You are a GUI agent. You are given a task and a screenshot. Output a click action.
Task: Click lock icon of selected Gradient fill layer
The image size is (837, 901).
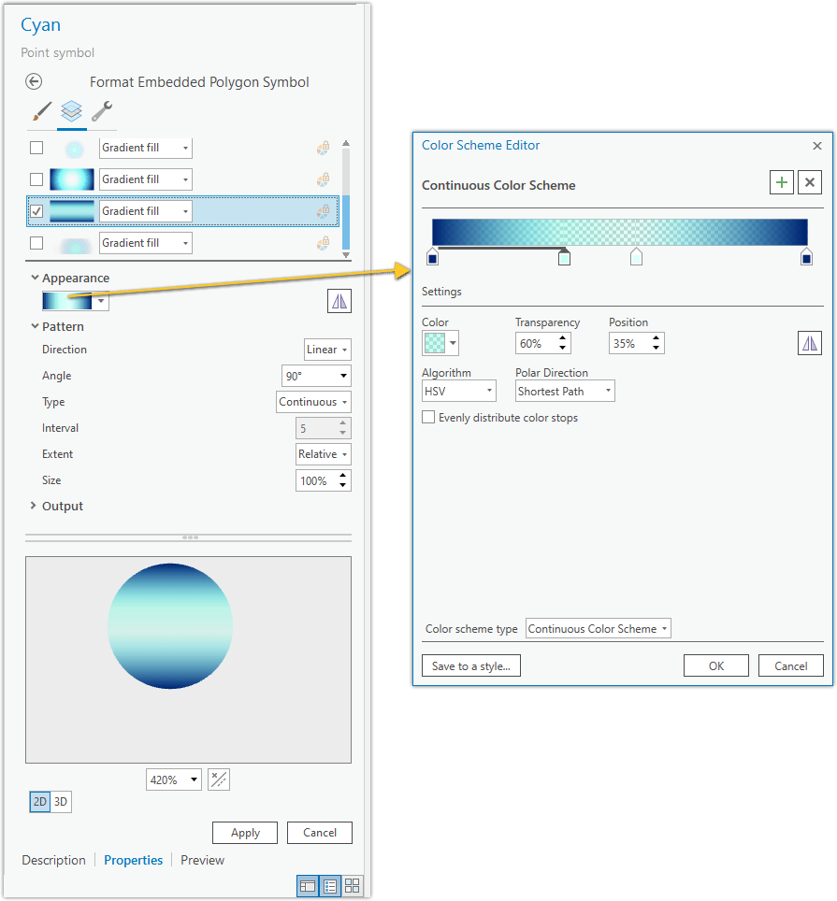[x=323, y=211]
